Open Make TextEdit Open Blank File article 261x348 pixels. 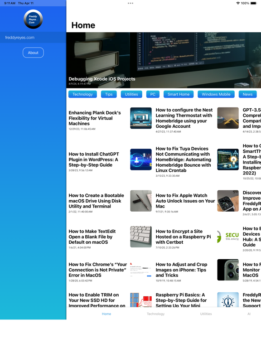pos(92,237)
